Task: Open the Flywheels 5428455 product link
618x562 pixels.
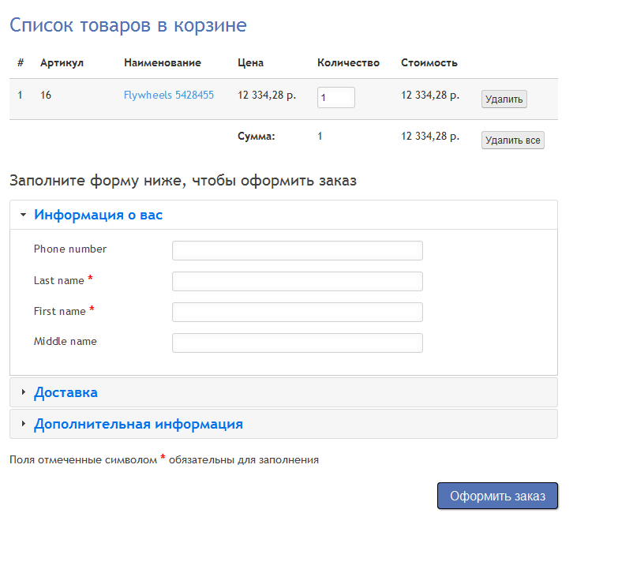Action: [169, 95]
